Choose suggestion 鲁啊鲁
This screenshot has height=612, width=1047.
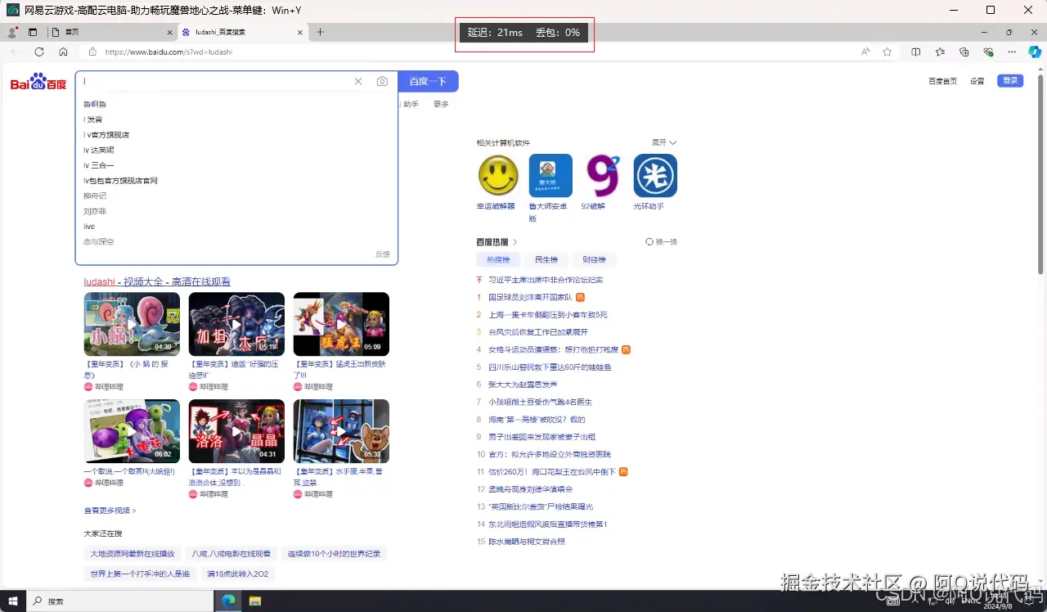point(95,104)
